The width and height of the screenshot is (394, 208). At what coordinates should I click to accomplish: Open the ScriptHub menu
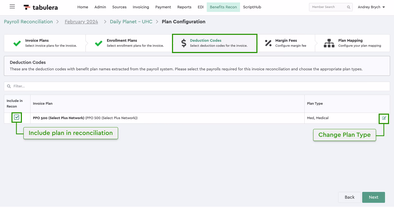tap(252, 7)
